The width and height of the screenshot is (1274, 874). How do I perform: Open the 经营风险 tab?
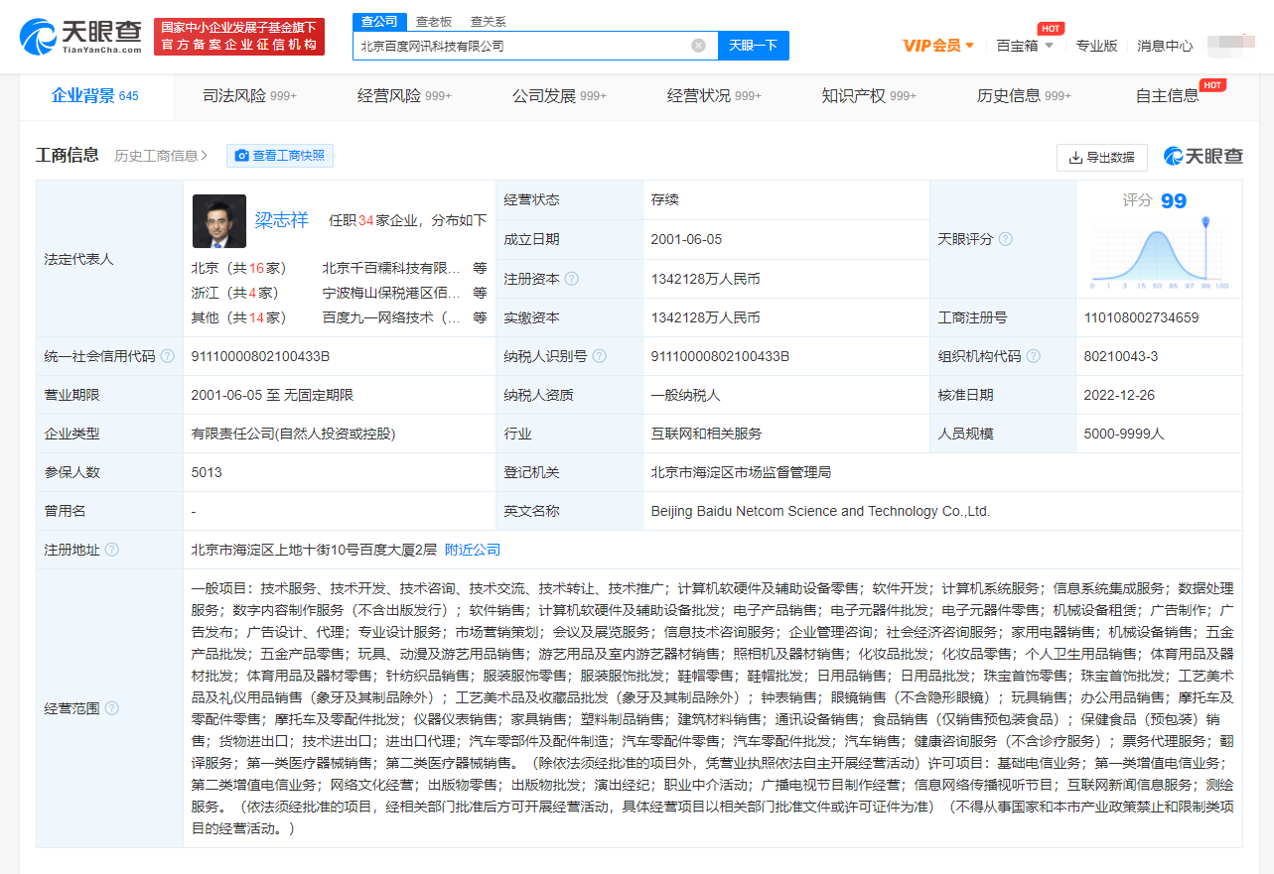(x=404, y=96)
